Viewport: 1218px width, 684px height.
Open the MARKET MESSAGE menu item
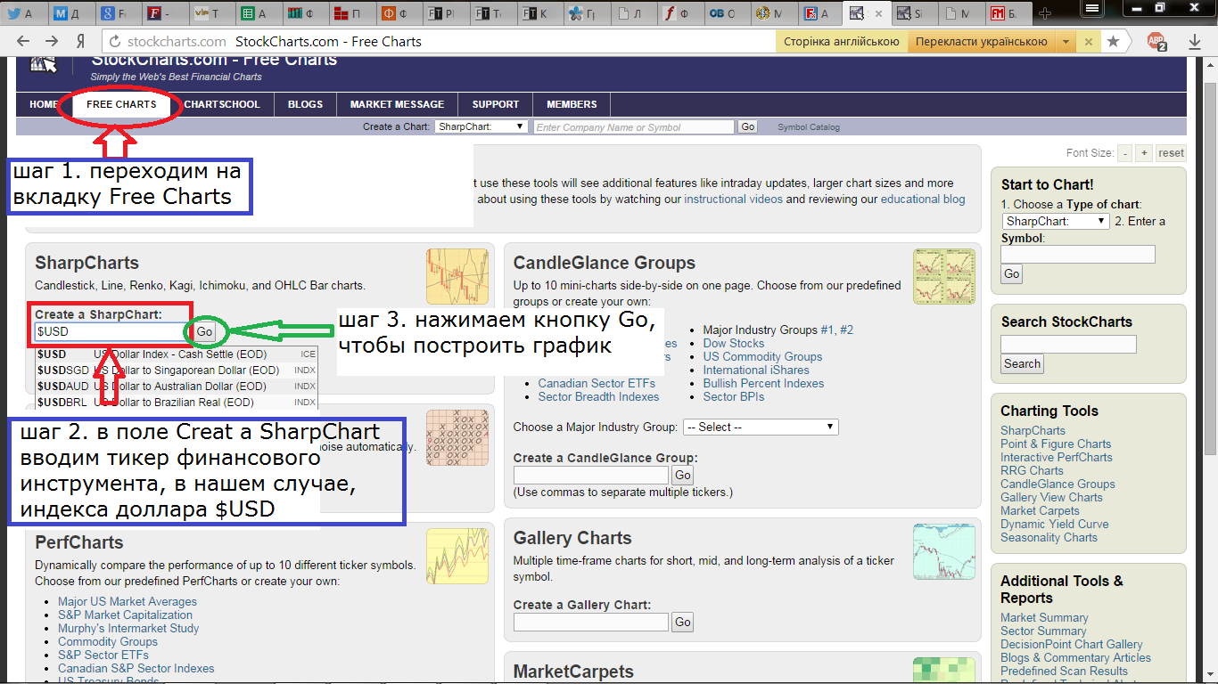pyautogui.click(x=397, y=104)
